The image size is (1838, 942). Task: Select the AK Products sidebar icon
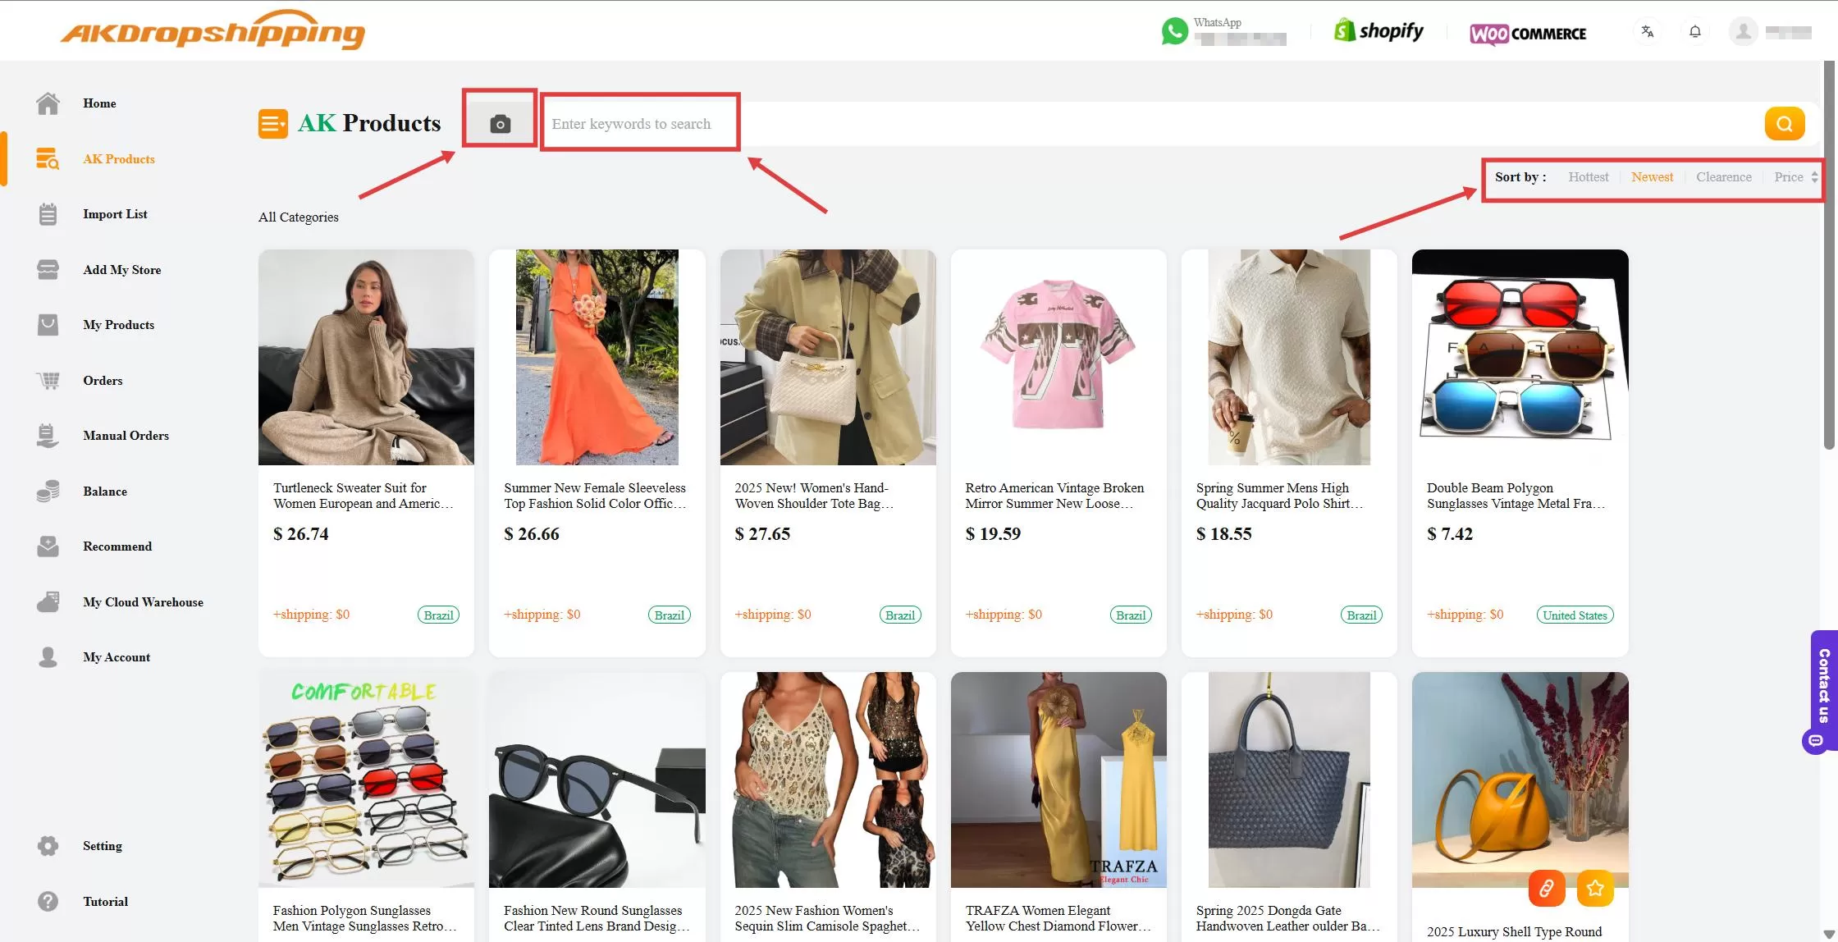(48, 158)
